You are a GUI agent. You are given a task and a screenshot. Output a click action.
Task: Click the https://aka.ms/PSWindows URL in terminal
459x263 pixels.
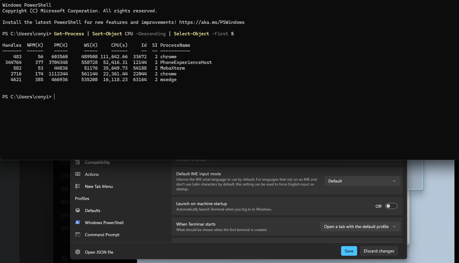point(212,22)
